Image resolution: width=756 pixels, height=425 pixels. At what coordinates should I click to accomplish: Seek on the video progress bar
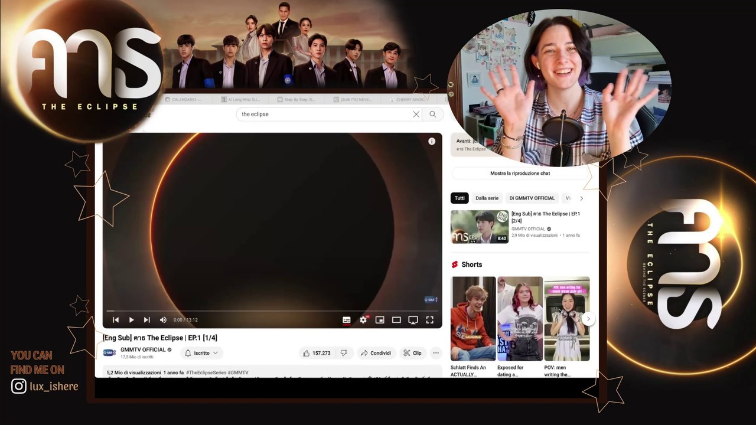point(272,310)
